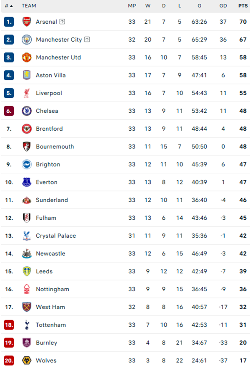Click the Liverpool club crest
Image resolution: width=250 pixels, height=367 pixels.
tap(27, 93)
